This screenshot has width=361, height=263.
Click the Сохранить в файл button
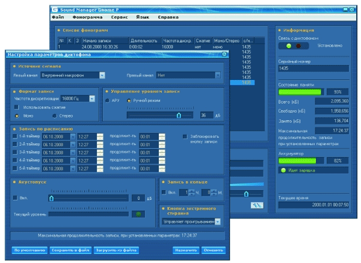[70, 250]
